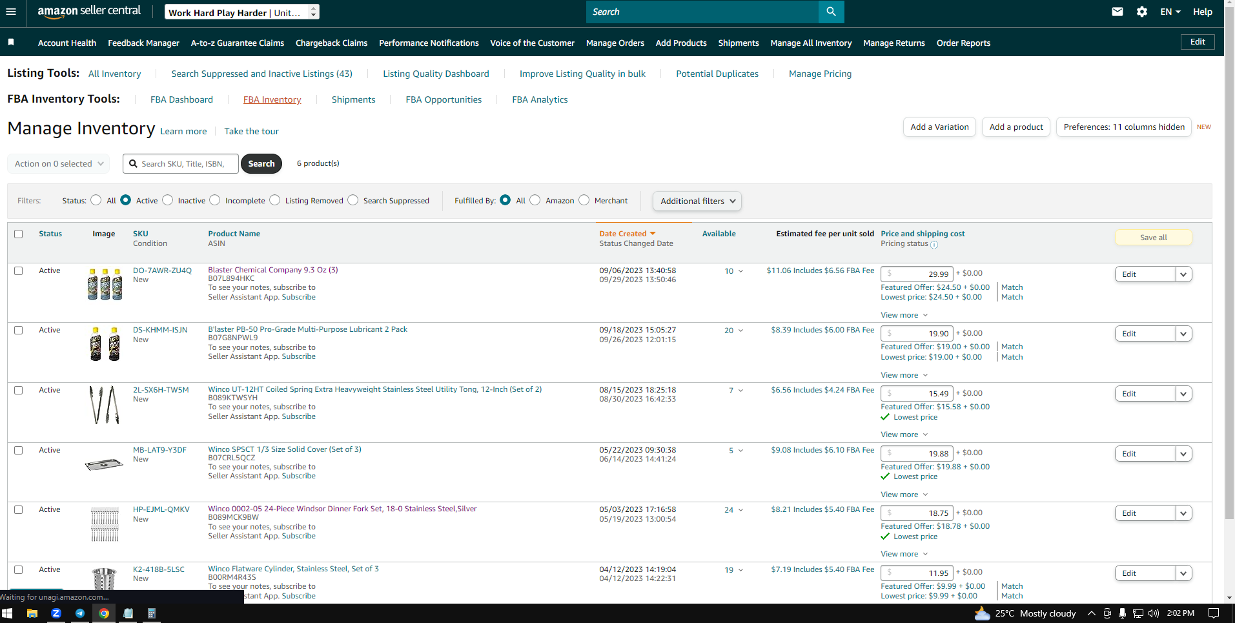Open Zoom app from taskbar
This screenshot has height=623, width=1235.
[56, 613]
